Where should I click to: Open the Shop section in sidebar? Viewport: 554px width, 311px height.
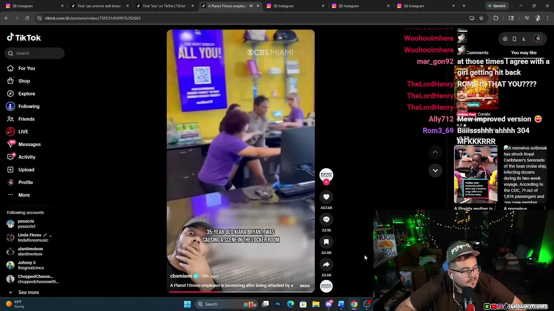(x=24, y=81)
